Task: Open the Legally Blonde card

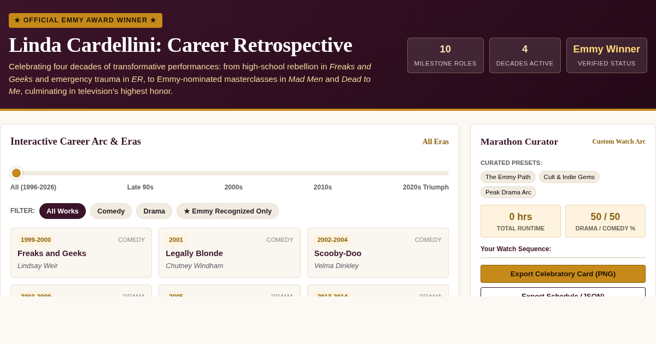Action: pos(230,253)
